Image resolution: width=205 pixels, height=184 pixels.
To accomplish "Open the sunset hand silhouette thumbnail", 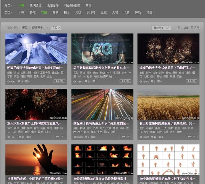I will click(x=36, y=159).
